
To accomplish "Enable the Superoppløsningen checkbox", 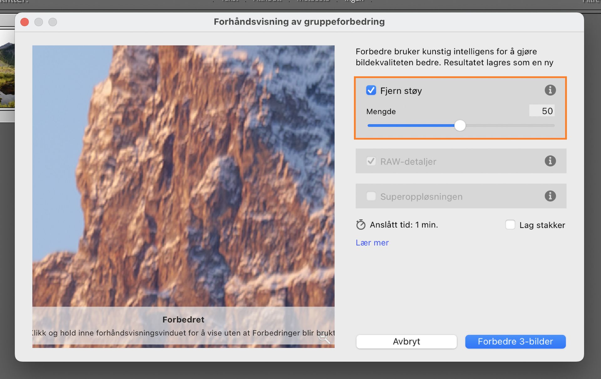I will 371,196.
